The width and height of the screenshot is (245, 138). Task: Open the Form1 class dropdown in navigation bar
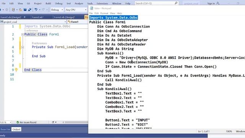[78, 22]
